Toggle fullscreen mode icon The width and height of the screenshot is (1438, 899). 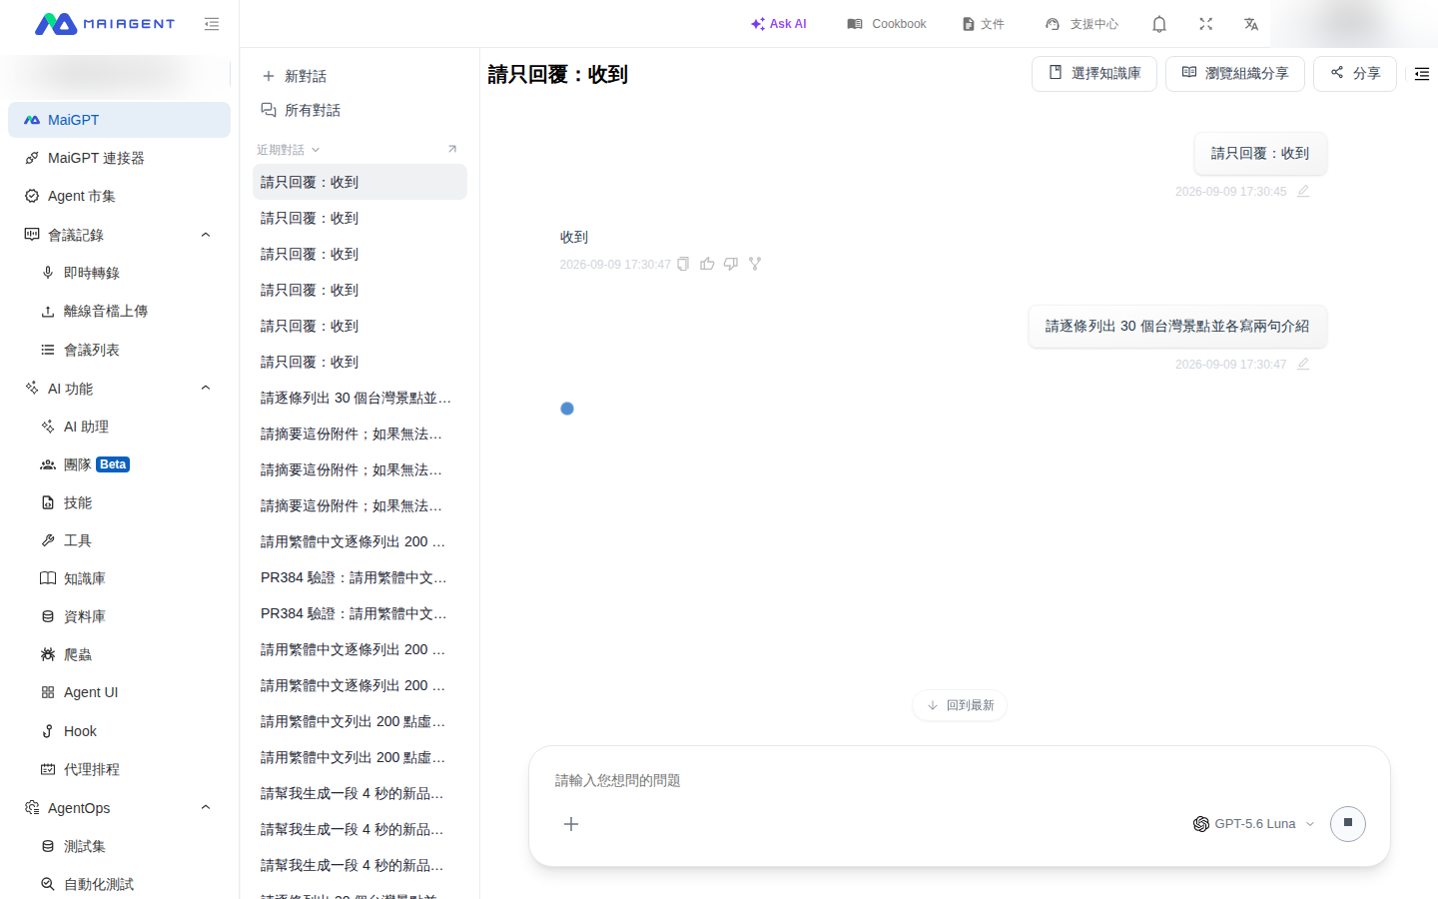(x=1206, y=24)
